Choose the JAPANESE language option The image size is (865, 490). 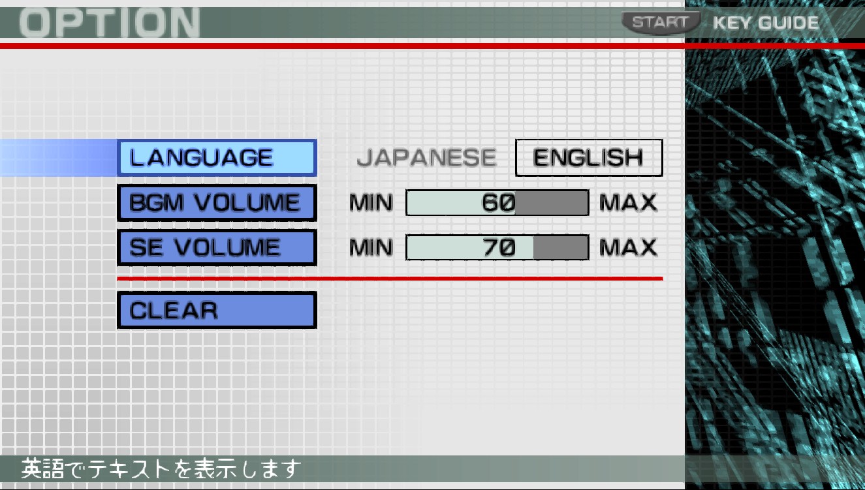[426, 158]
